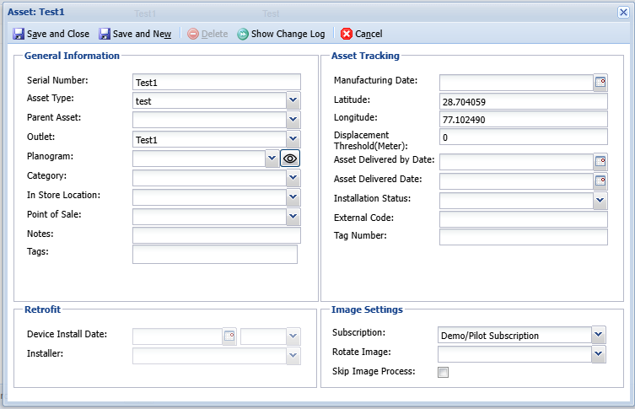Click the Serial Number input field
Image resolution: width=635 pixels, height=409 pixels.
[216, 82]
